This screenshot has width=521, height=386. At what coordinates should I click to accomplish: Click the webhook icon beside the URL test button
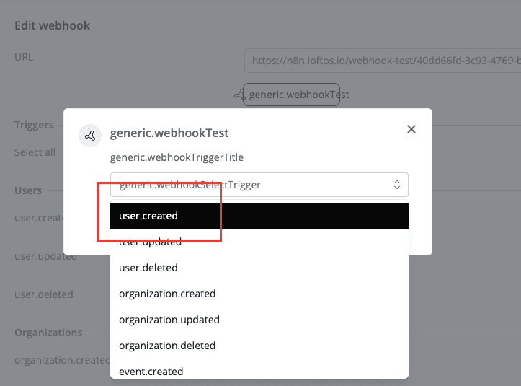(239, 95)
